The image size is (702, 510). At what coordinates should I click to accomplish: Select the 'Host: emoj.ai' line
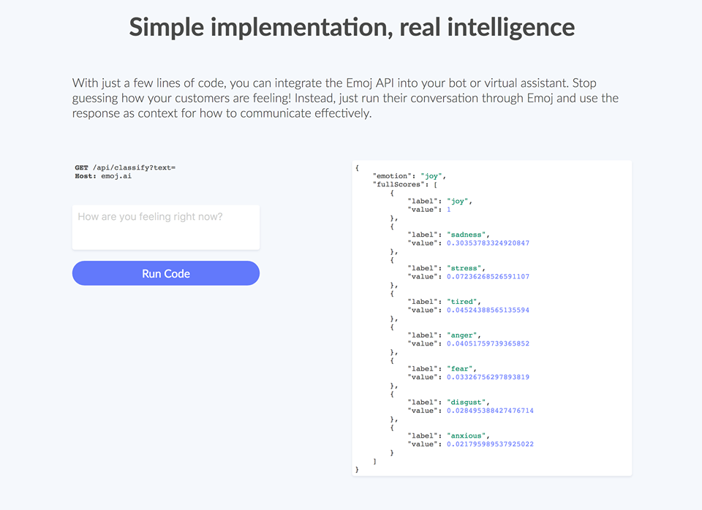point(103,176)
